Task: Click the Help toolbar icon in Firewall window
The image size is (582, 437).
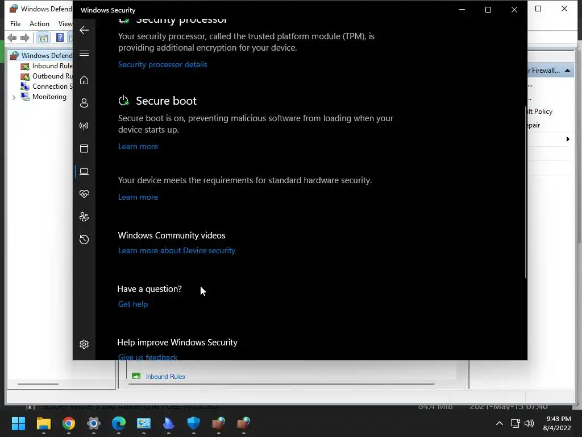Action: (x=60, y=38)
